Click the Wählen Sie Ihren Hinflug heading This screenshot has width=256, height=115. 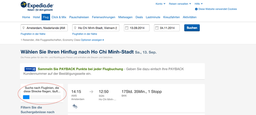(x=77, y=52)
